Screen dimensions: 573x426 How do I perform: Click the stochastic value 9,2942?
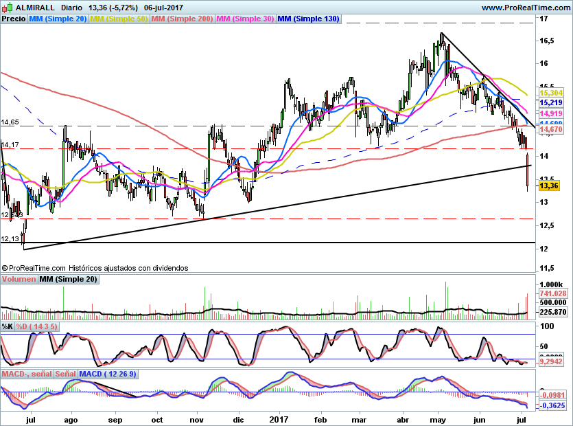[x=551, y=361]
